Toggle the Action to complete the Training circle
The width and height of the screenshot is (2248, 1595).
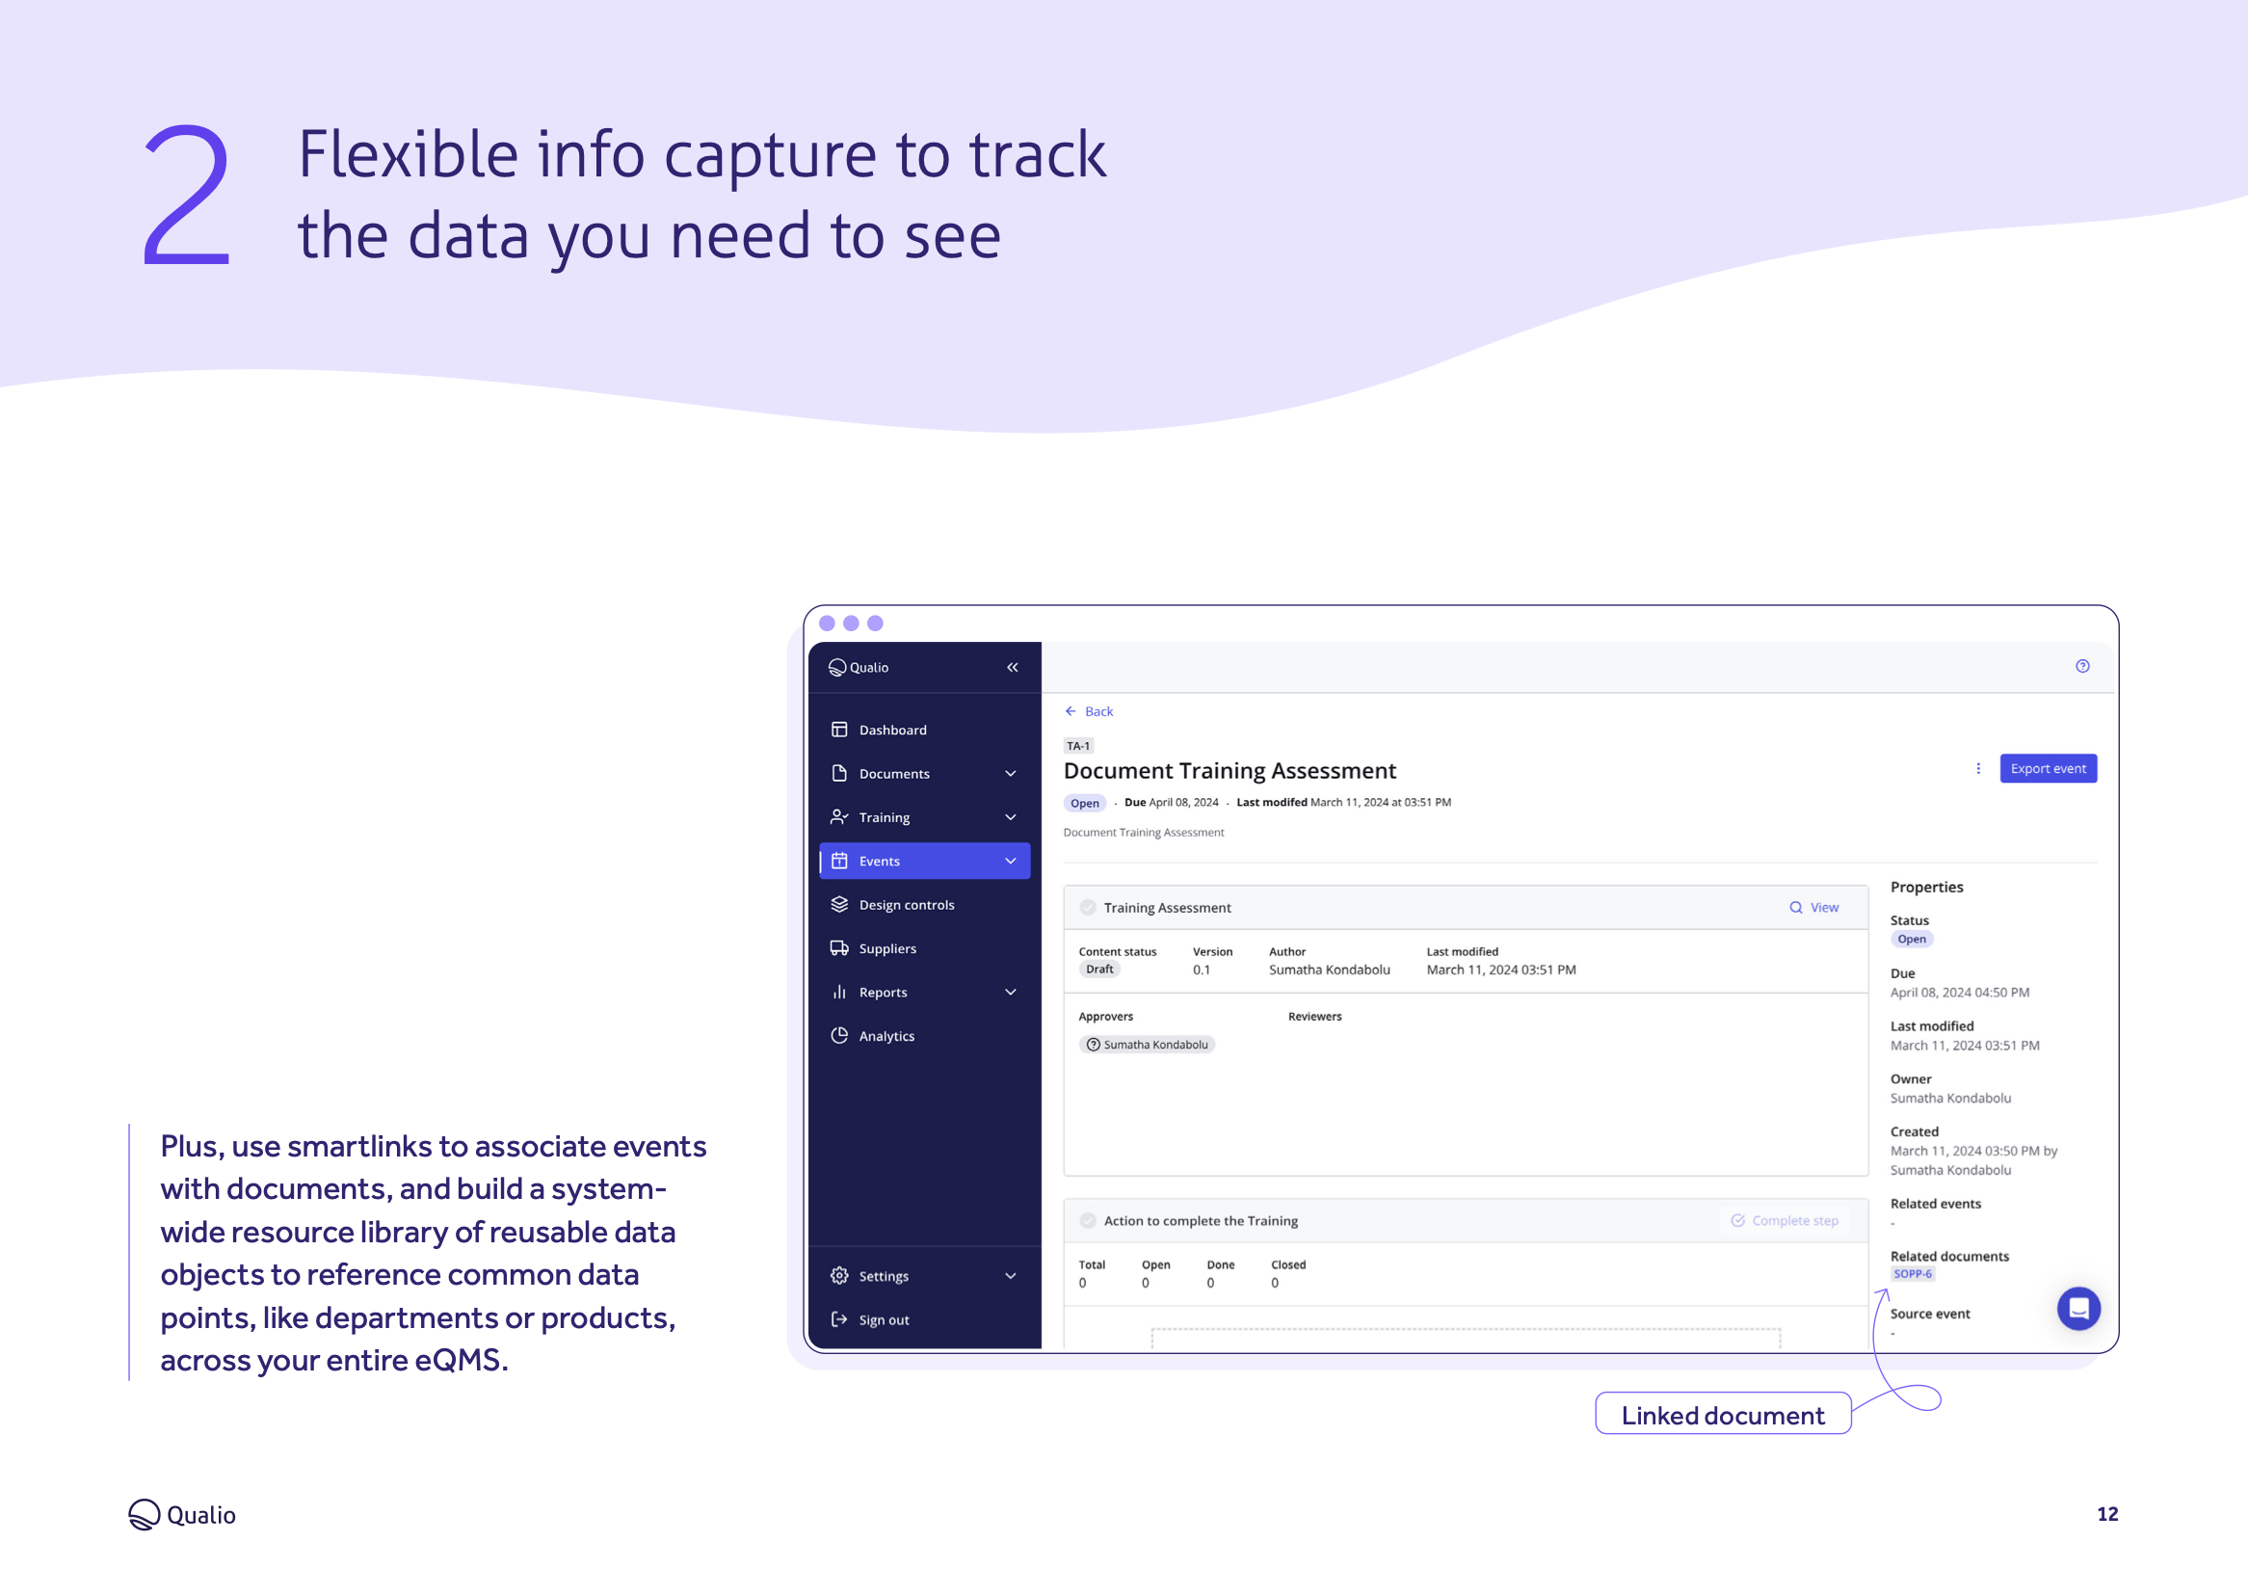(1088, 1221)
